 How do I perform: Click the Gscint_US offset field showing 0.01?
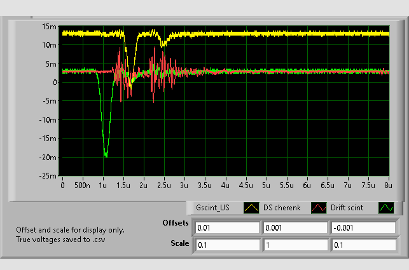click(227, 228)
